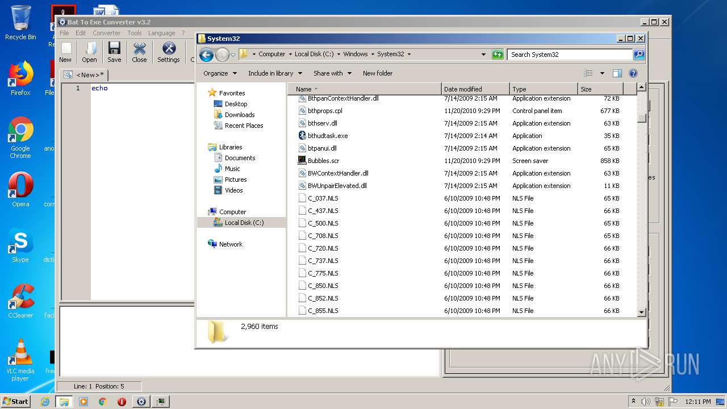
Task: Open the File menu in Bat To Exe Converter
Action: point(64,33)
